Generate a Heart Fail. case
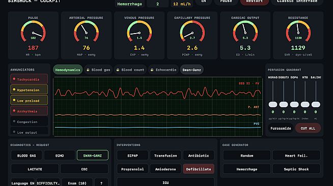 [x=296, y=156]
